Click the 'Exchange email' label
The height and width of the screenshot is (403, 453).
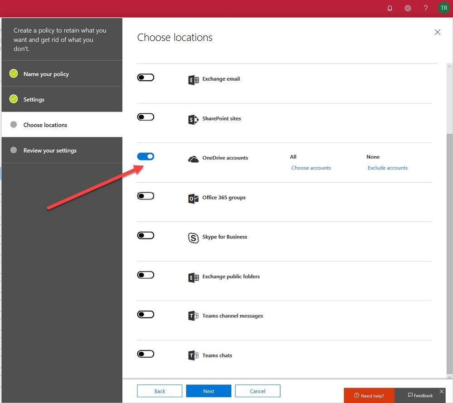[221, 79]
